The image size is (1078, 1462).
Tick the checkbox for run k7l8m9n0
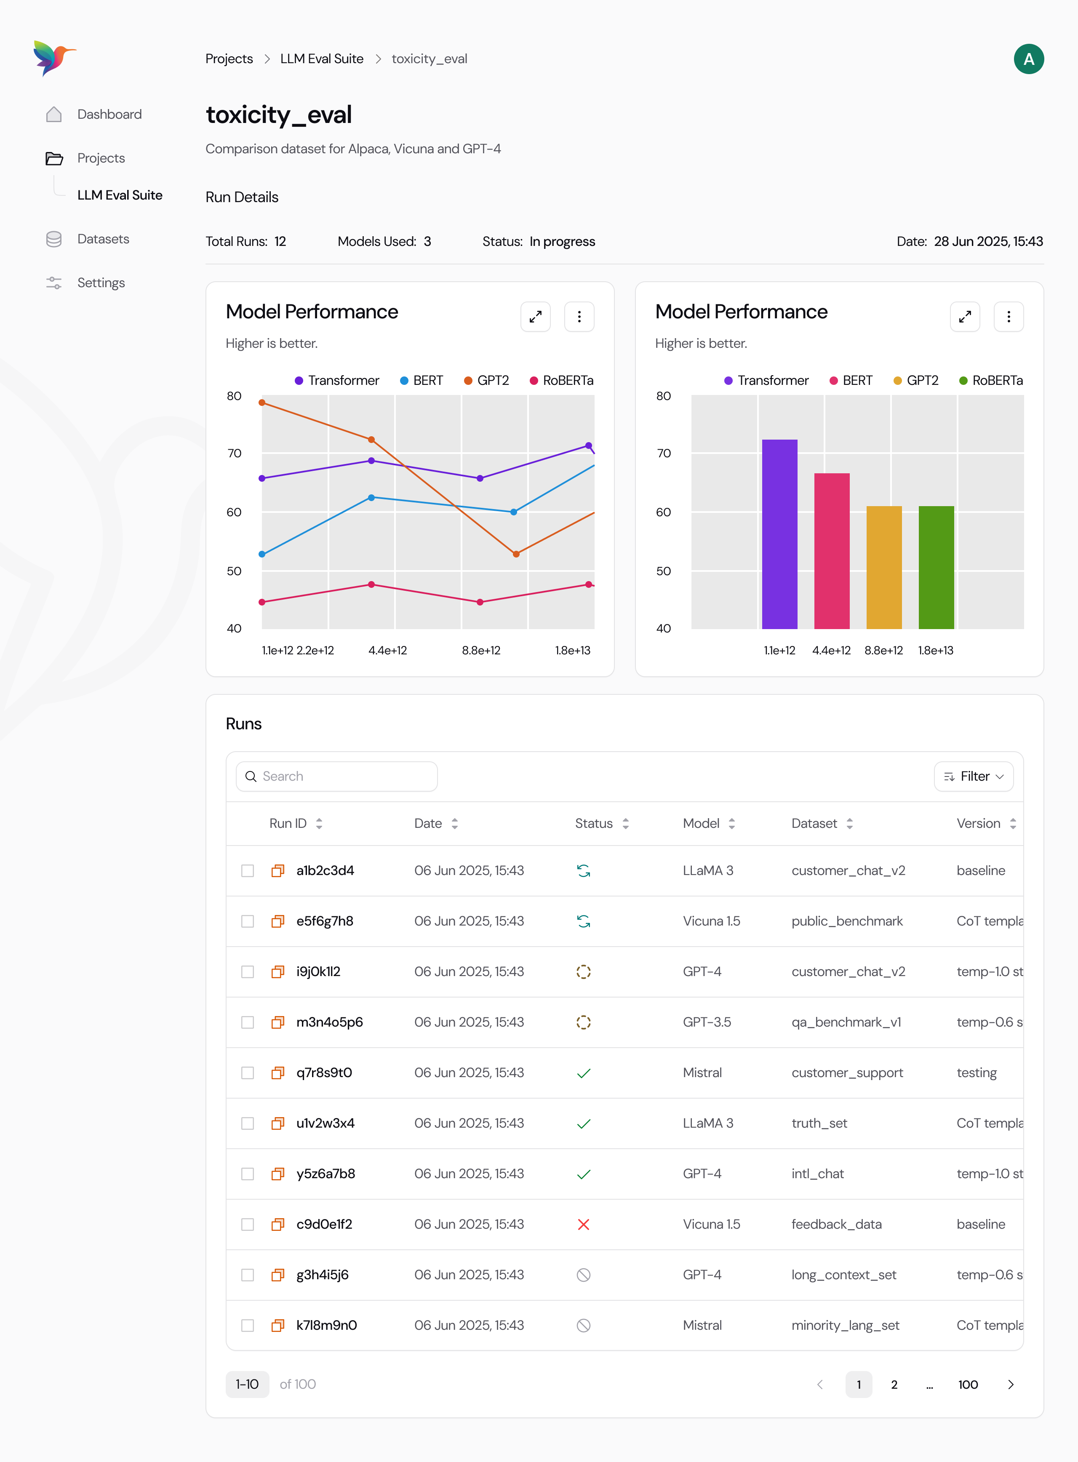click(x=247, y=1325)
